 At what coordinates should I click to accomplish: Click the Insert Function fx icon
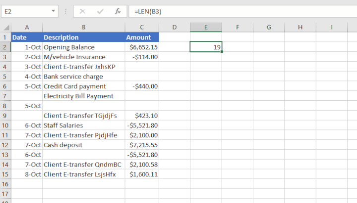point(118,11)
